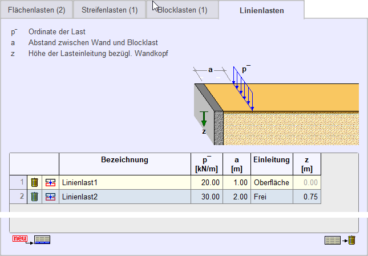Edit the z height value 0.75

coord(307,197)
